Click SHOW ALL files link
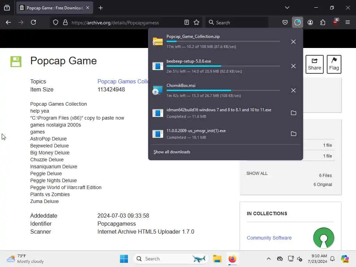The height and width of the screenshot is (267, 356). pyautogui.click(x=257, y=173)
